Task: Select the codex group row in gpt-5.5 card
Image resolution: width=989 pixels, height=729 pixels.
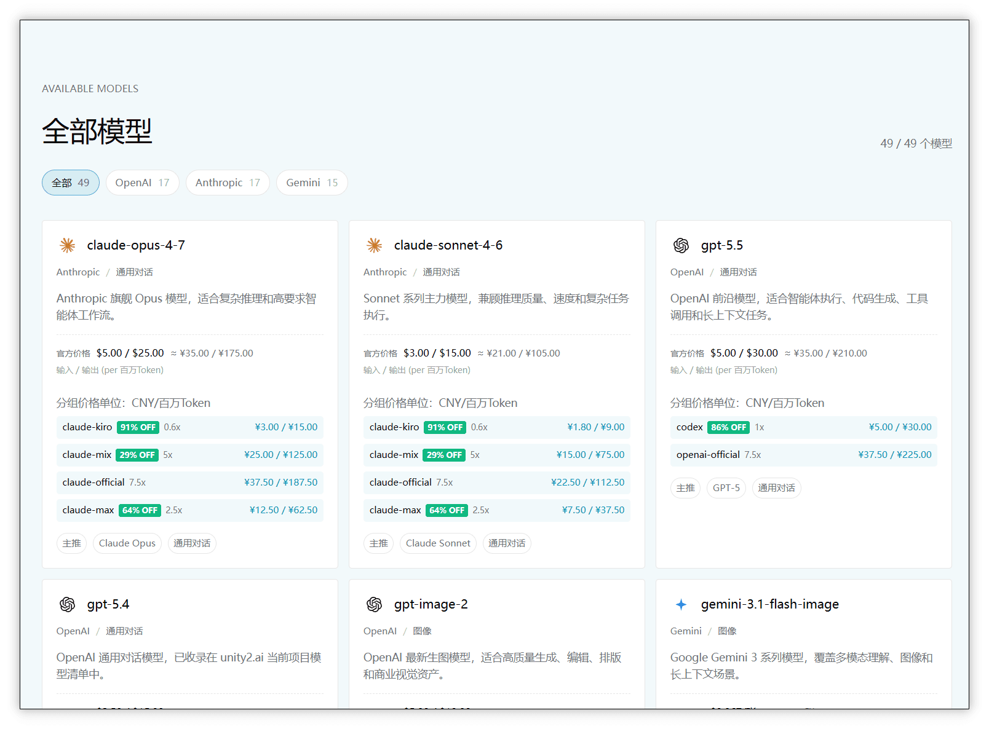Action: (x=804, y=427)
